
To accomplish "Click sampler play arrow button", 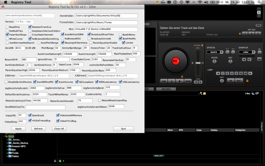I will tap(249, 59).
